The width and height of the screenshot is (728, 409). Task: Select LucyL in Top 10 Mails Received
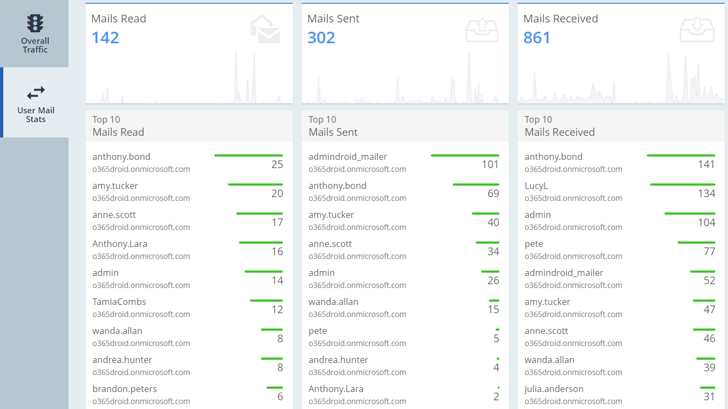coord(536,186)
